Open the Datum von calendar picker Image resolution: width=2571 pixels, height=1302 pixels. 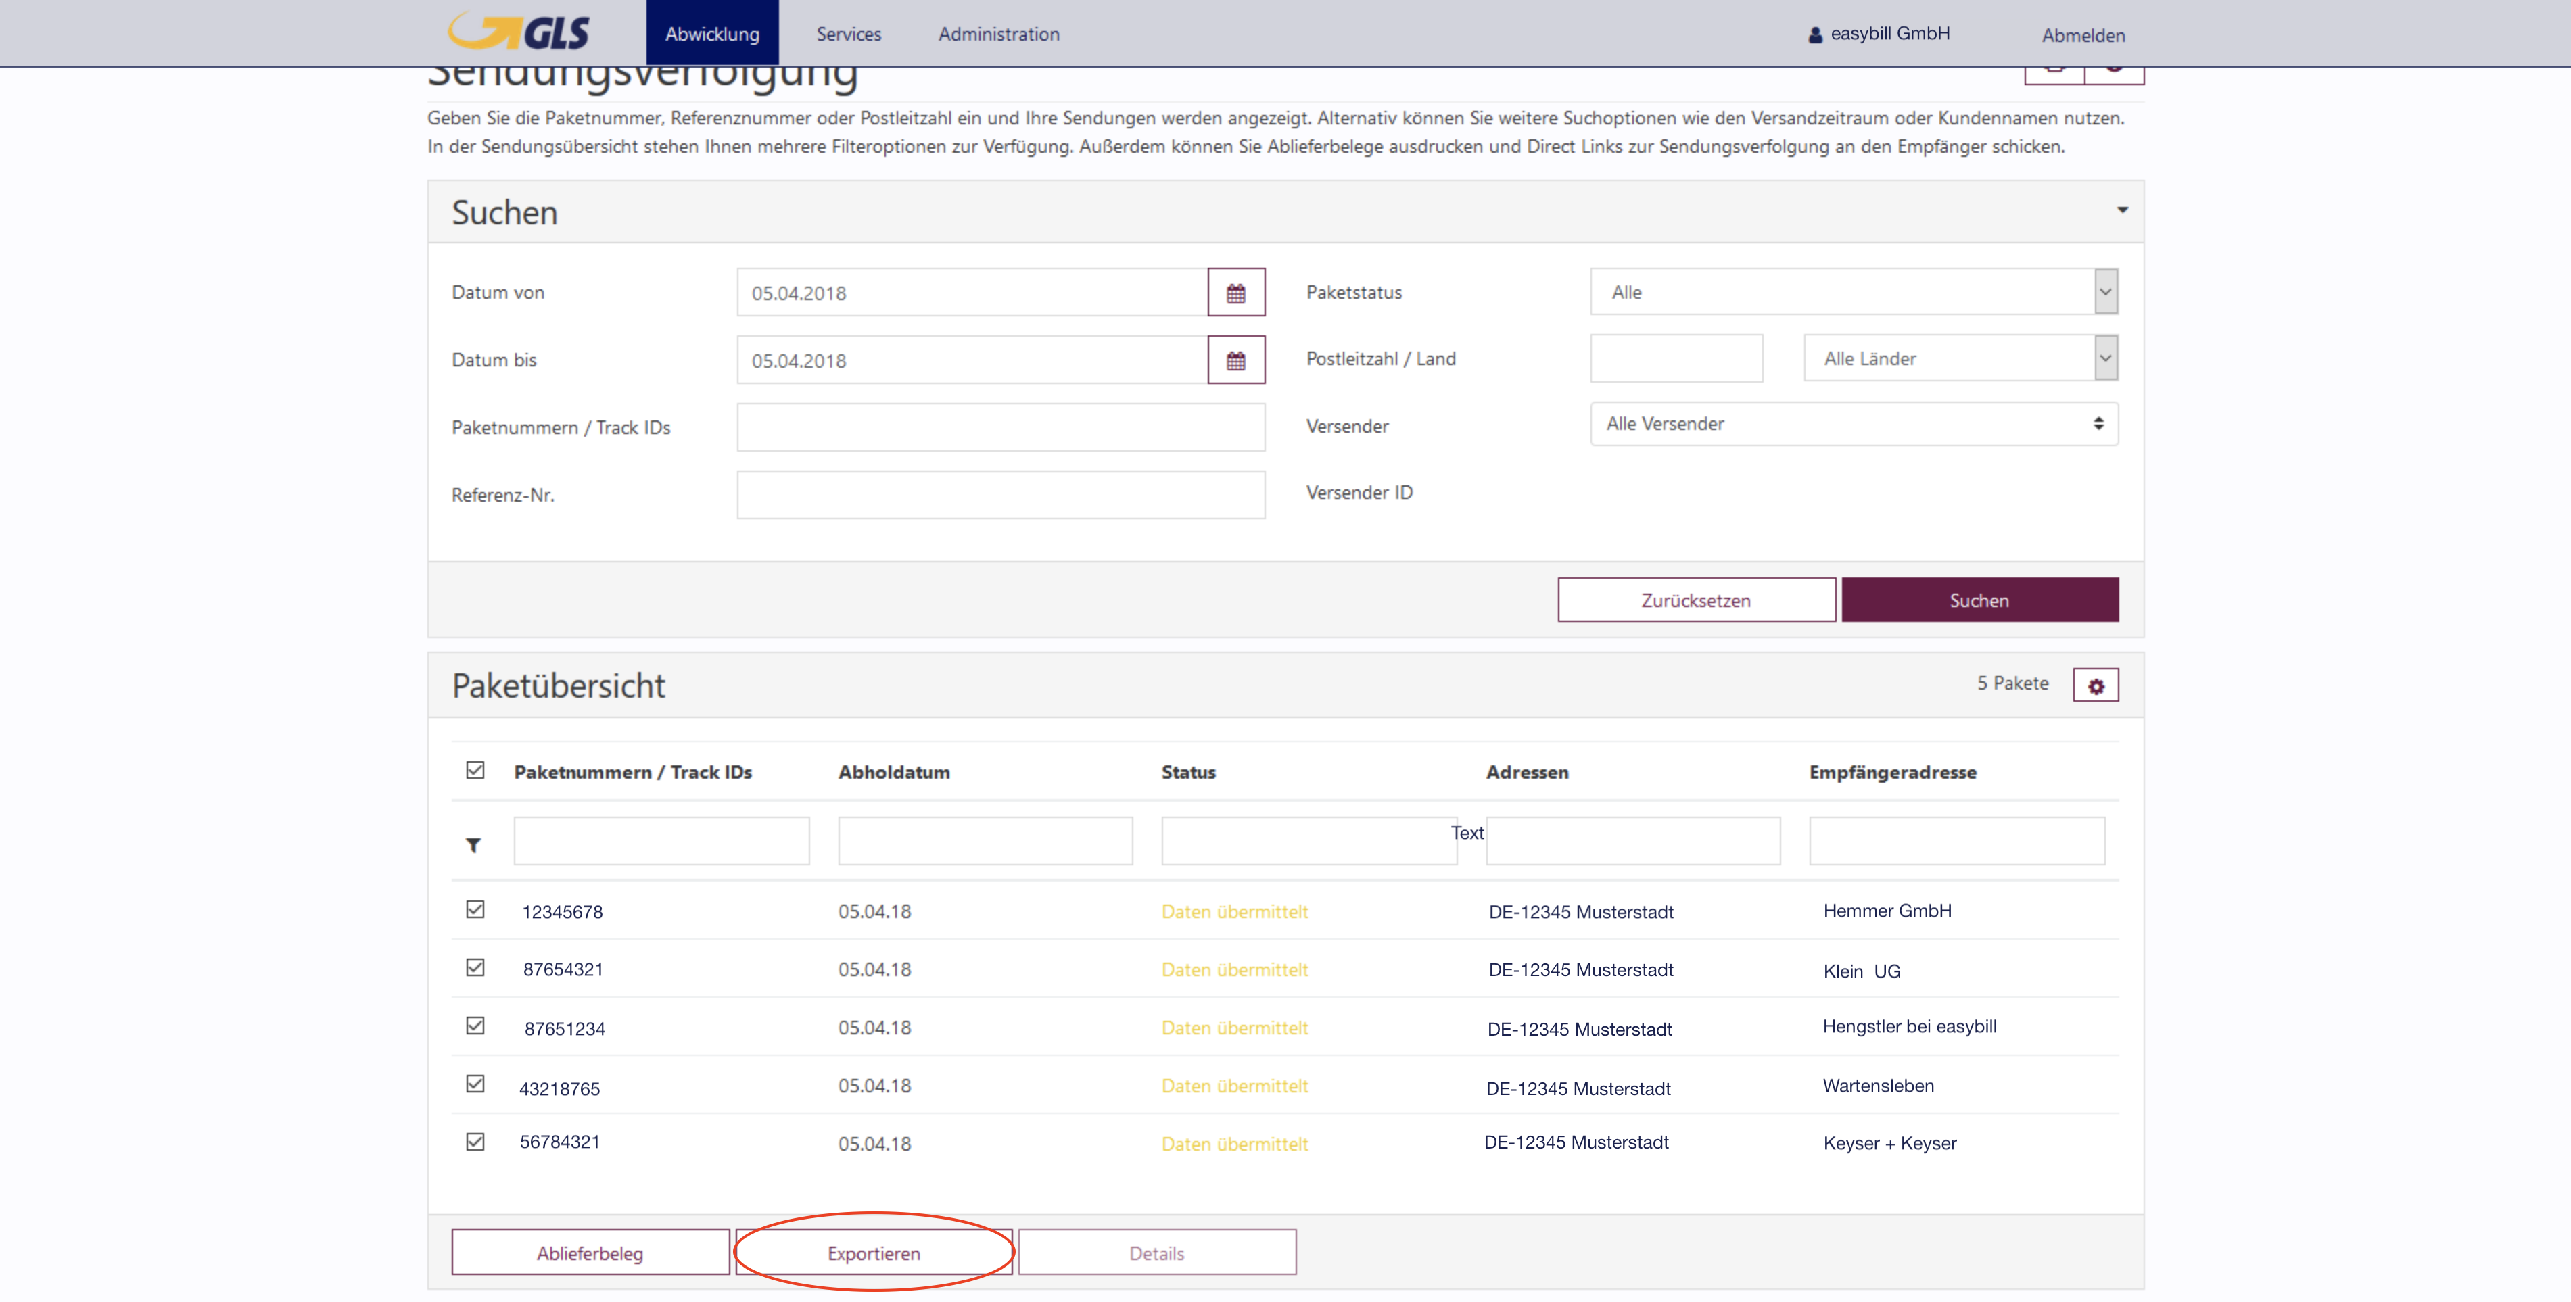tap(1235, 292)
